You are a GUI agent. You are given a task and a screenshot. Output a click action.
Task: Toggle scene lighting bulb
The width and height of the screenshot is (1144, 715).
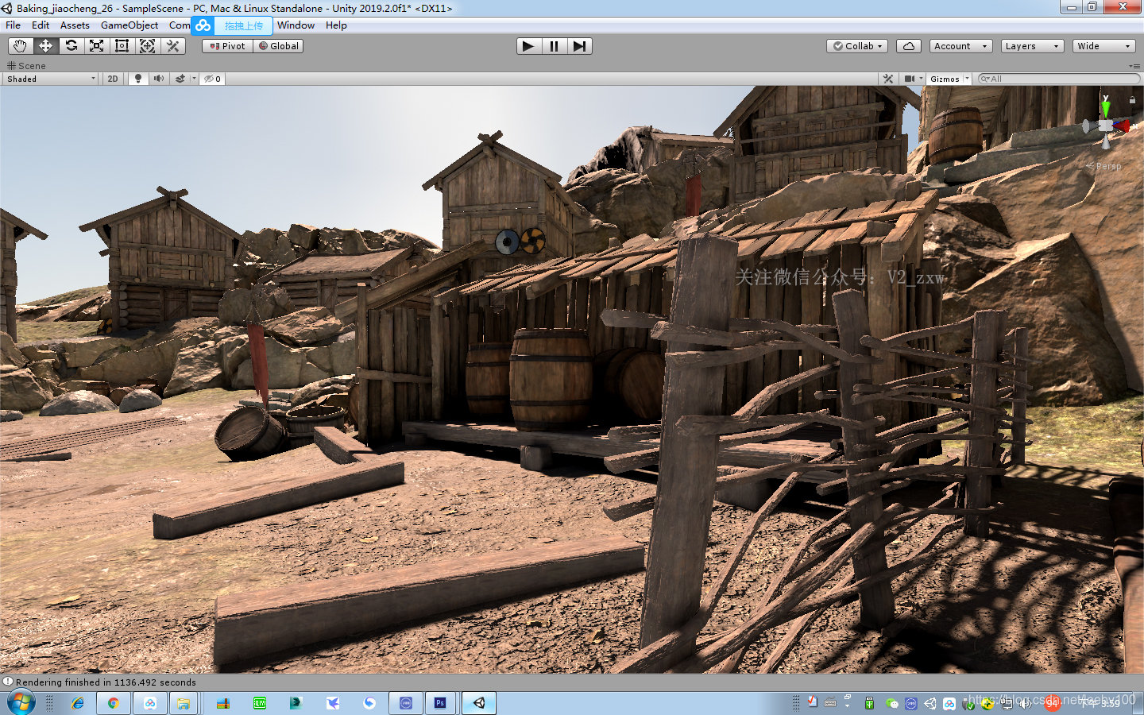pos(138,79)
